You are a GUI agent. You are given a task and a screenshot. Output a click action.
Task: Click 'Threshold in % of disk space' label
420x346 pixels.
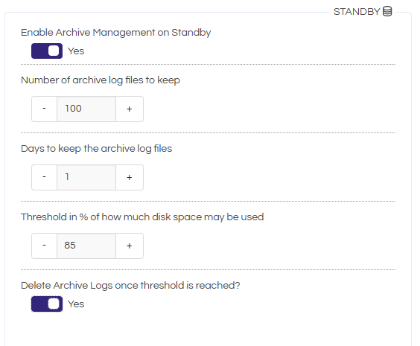(x=142, y=217)
